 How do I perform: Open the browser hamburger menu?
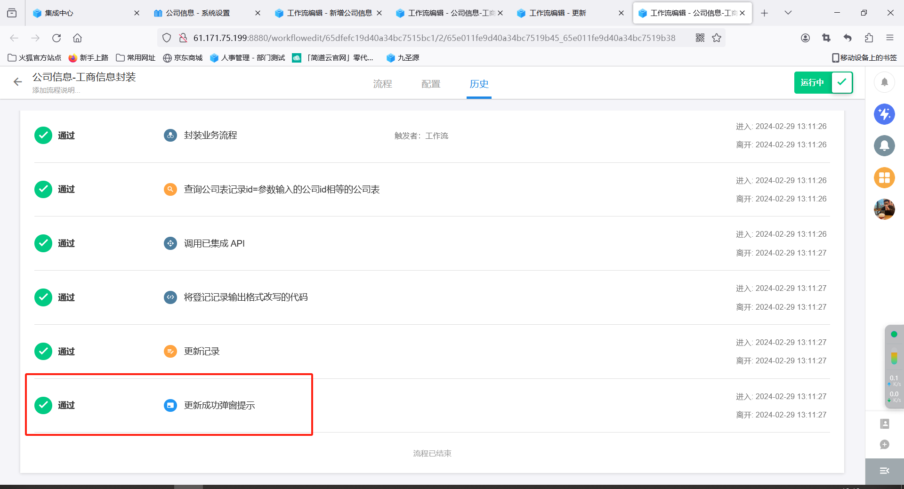click(x=890, y=38)
